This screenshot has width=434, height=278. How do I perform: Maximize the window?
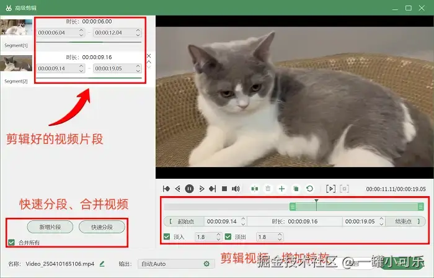point(409,8)
